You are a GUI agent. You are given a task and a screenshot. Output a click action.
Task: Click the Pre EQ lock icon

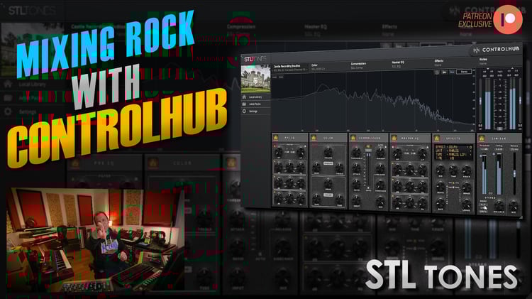[305, 146]
